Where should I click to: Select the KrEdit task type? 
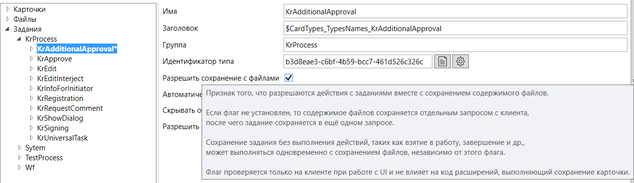click(x=47, y=69)
